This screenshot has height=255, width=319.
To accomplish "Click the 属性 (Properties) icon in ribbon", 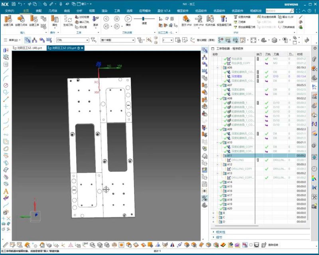I will 55,19.
